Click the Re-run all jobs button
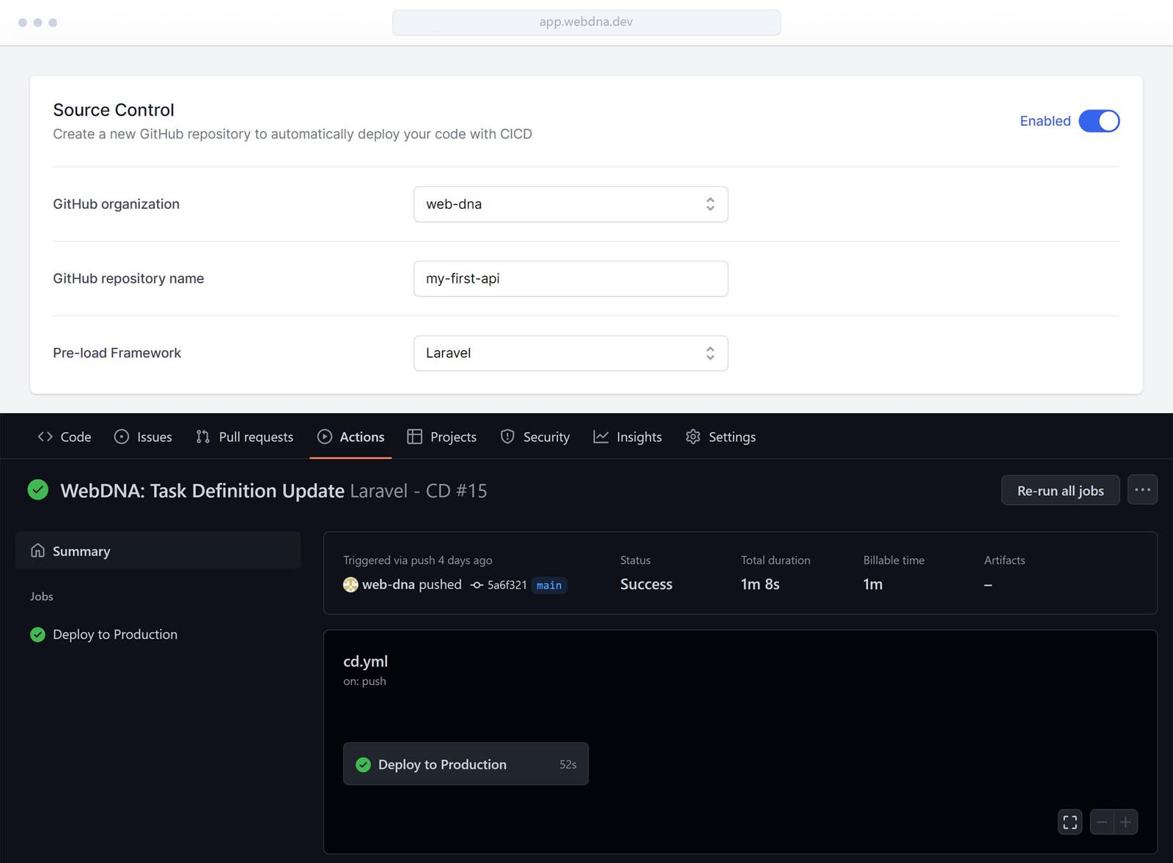 [x=1060, y=490]
